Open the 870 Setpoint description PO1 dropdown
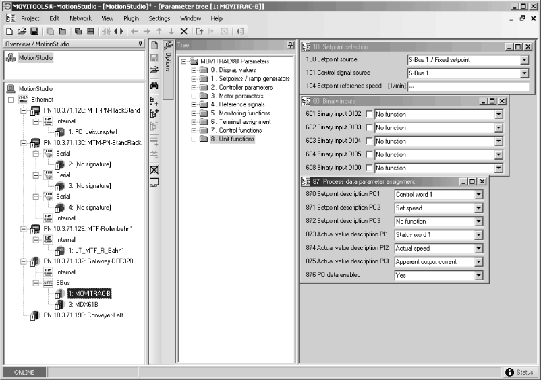 pos(478,195)
